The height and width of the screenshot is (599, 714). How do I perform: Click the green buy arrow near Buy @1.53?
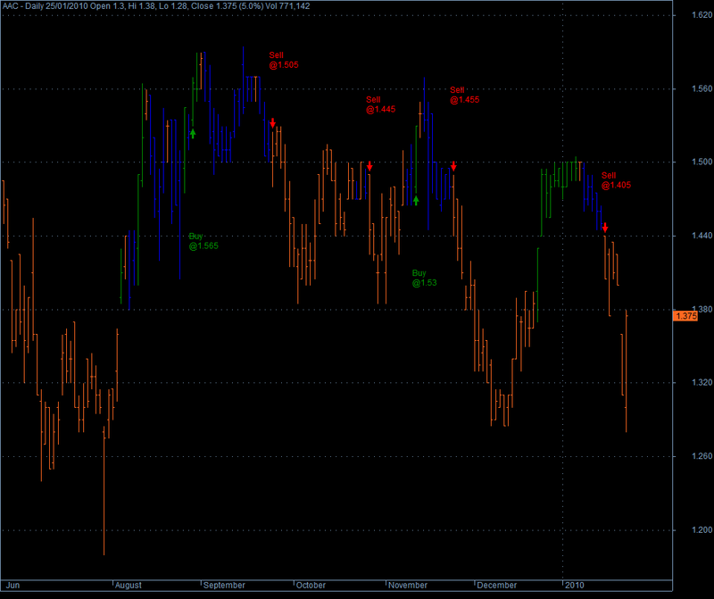tap(416, 200)
